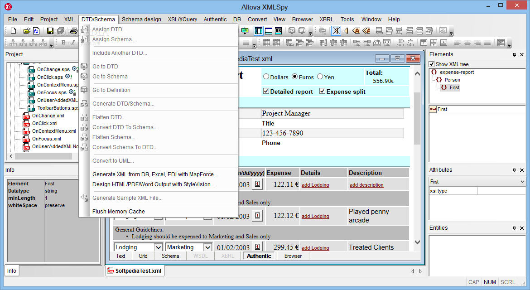The height and width of the screenshot is (290, 530).
Task: Click the document vertical scrollbar down arrow
Action: (x=418, y=242)
